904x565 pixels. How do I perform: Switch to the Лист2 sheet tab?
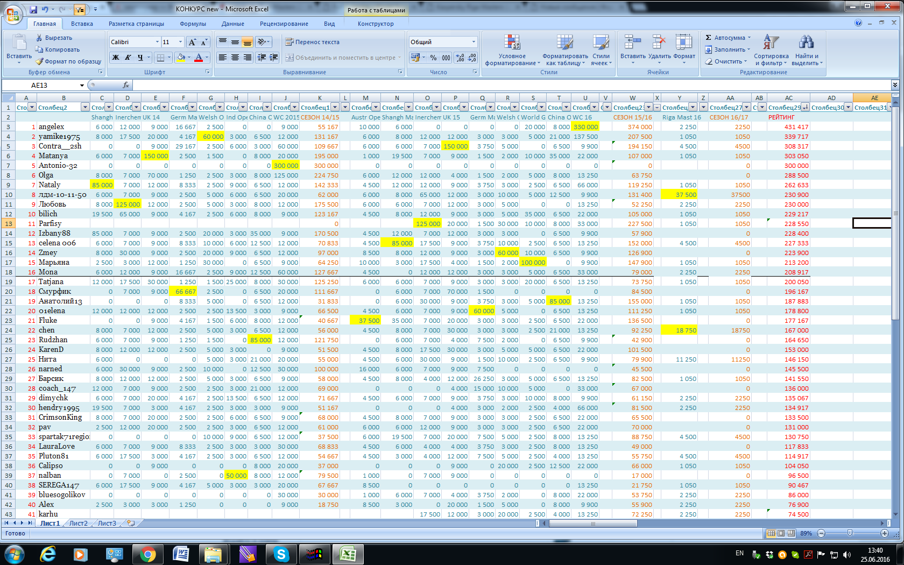tap(78, 523)
